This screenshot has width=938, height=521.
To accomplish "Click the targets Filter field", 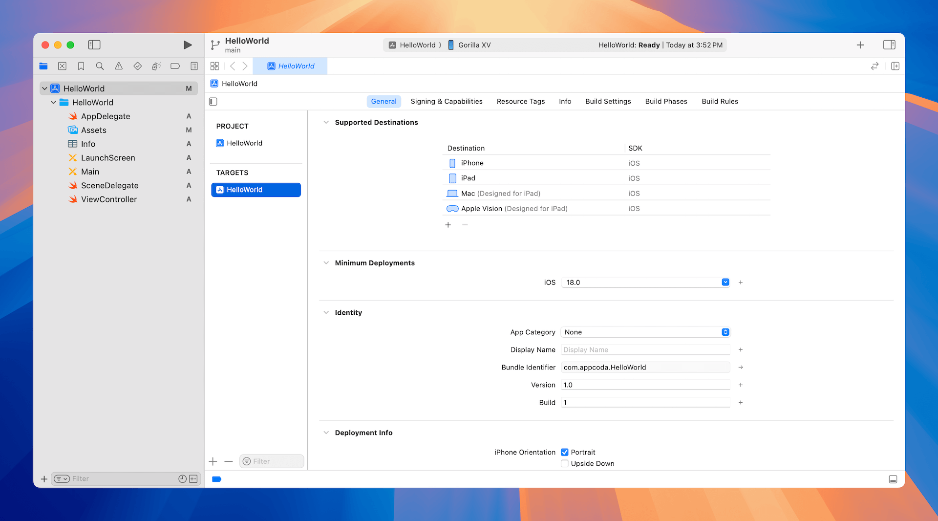I will (x=272, y=461).
